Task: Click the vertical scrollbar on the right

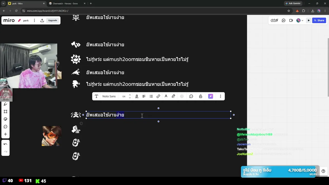Action: pyautogui.click(x=328, y=67)
